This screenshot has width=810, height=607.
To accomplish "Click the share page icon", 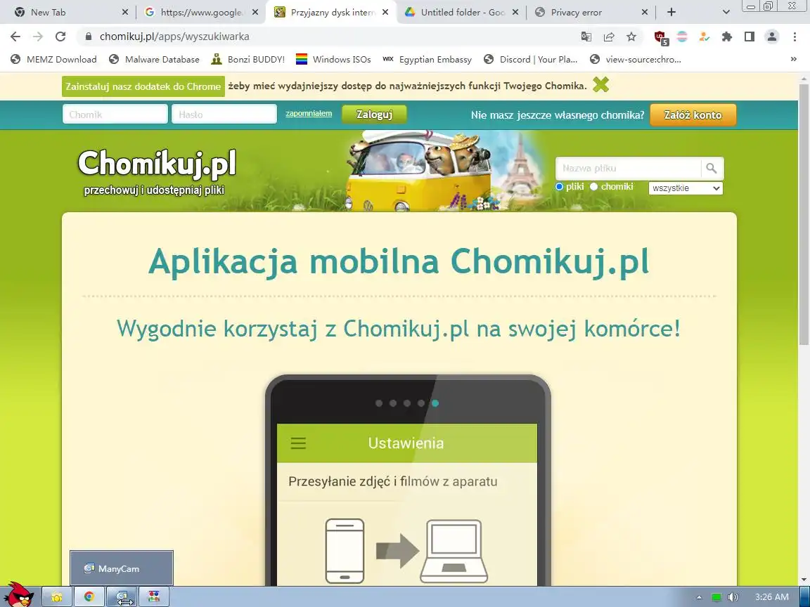I will pyautogui.click(x=609, y=37).
